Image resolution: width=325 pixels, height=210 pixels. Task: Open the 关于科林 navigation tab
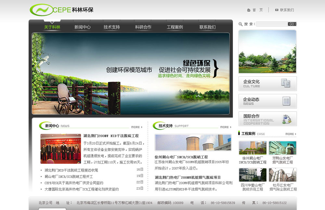(52, 27)
